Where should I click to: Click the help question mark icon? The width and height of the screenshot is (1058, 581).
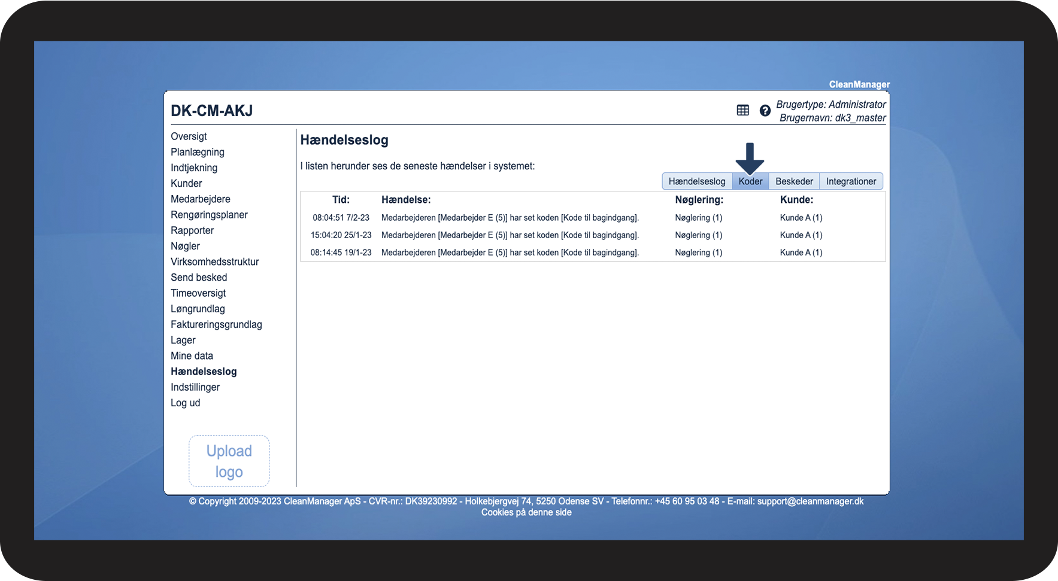(765, 111)
